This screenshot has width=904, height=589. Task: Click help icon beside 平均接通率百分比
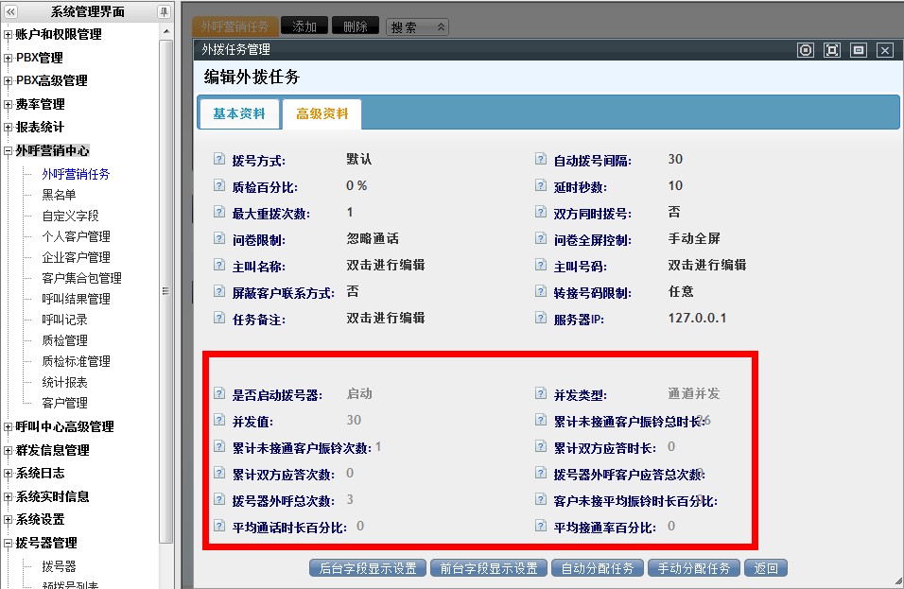[x=540, y=526]
